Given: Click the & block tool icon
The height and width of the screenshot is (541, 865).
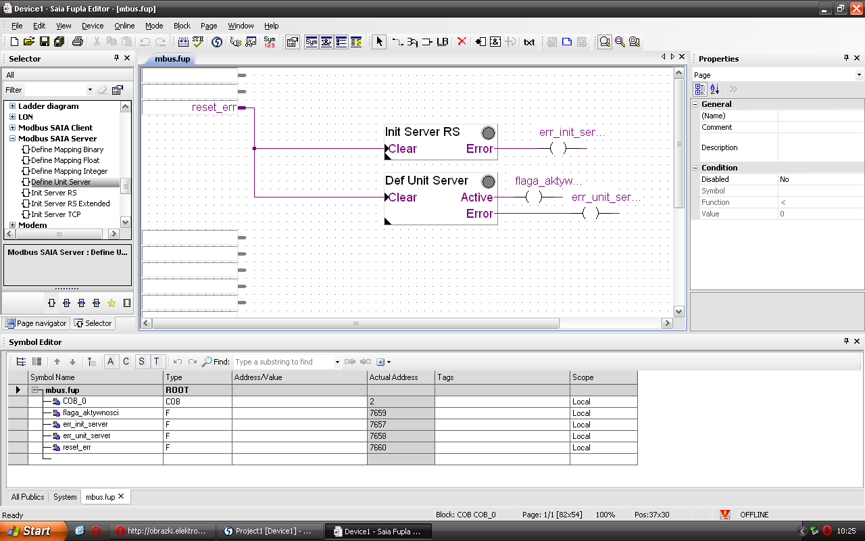Looking at the screenshot, I should [495, 42].
